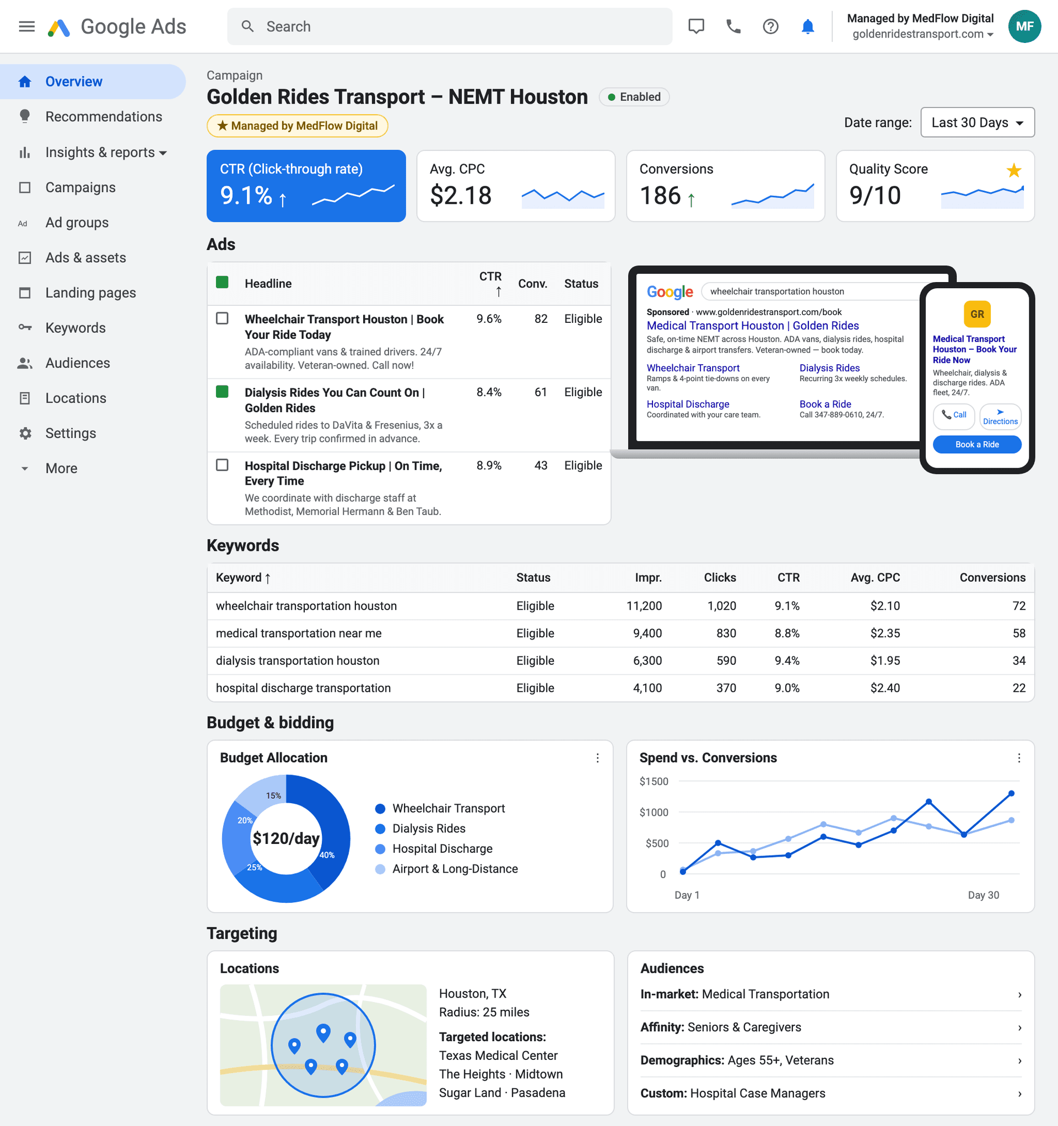Go to the Overview page
This screenshot has height=1126, width=1058.
(x=93, y=82)
